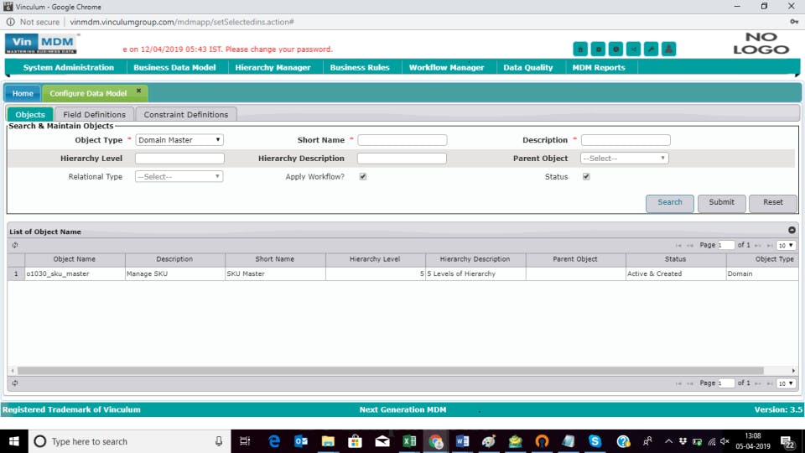Click the home icon in header toolbar
The height and width of the screenshot is (453, 805).
(x=580, y=49)
